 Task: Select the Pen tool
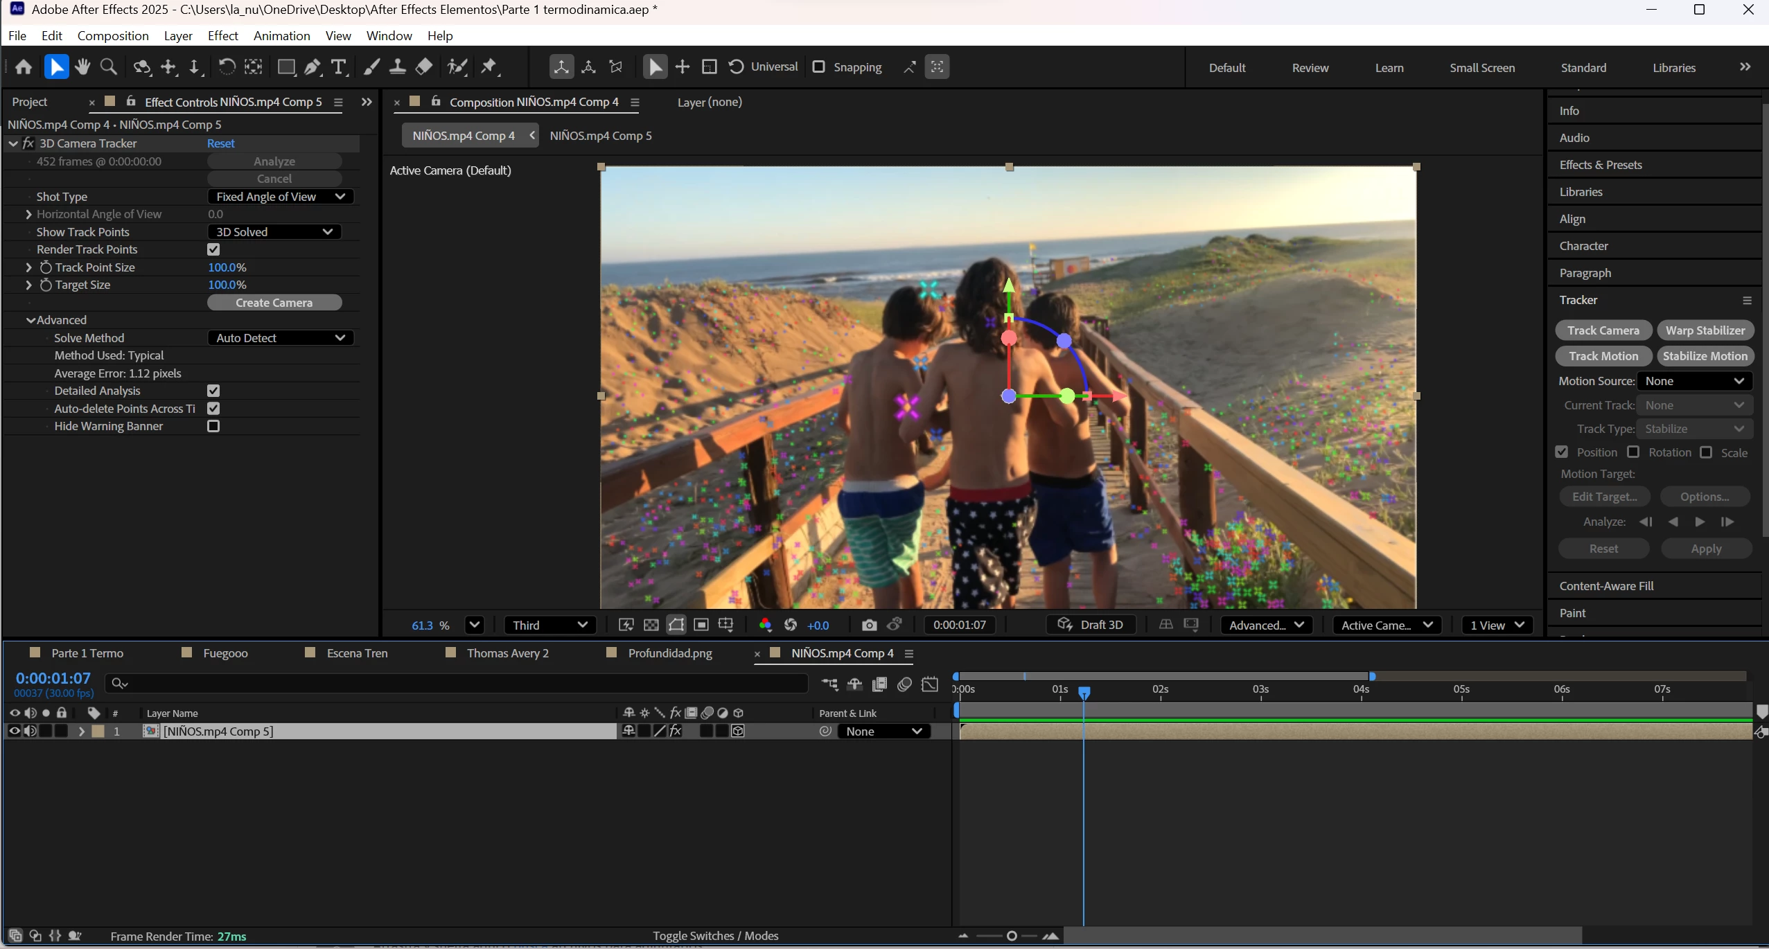tap(313, 66)
